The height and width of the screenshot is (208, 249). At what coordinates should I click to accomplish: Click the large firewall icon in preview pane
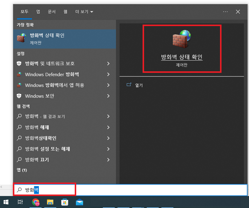181,39
